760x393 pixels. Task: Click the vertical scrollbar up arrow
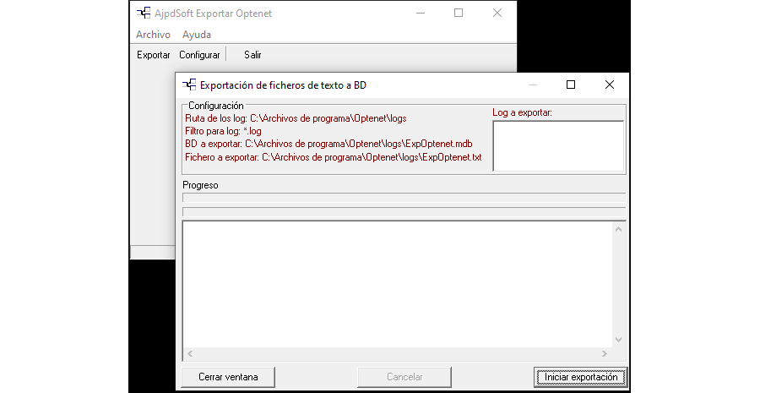pos(618,229)
